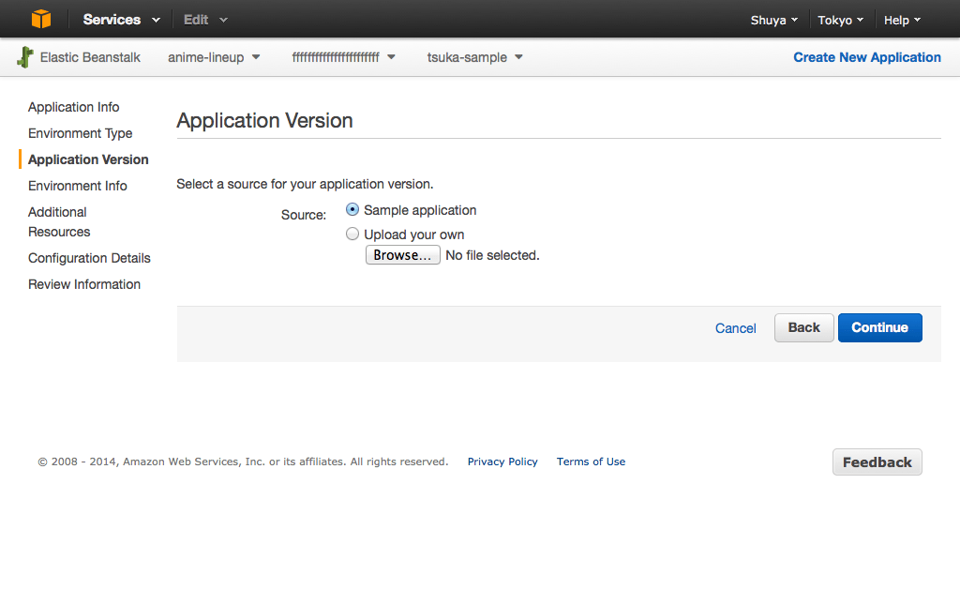Image resolution: width=960 pixels, height=590 pixels.
Task: Open the tsuka-sample dropdown
Action: pos(474,57)
